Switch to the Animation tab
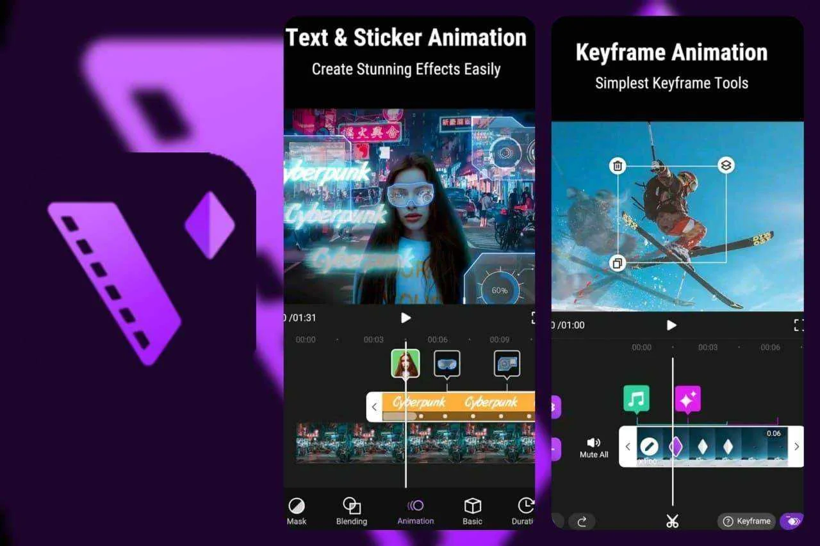 tap(416, 512)
